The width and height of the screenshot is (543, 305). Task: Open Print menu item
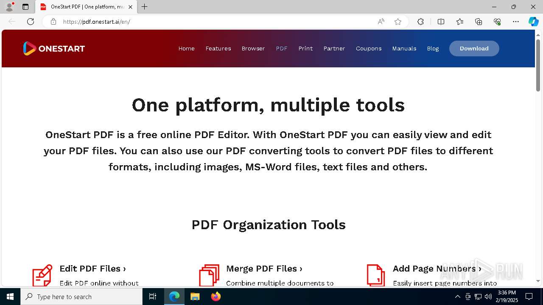pyautogui.click(x=305, y=48)
